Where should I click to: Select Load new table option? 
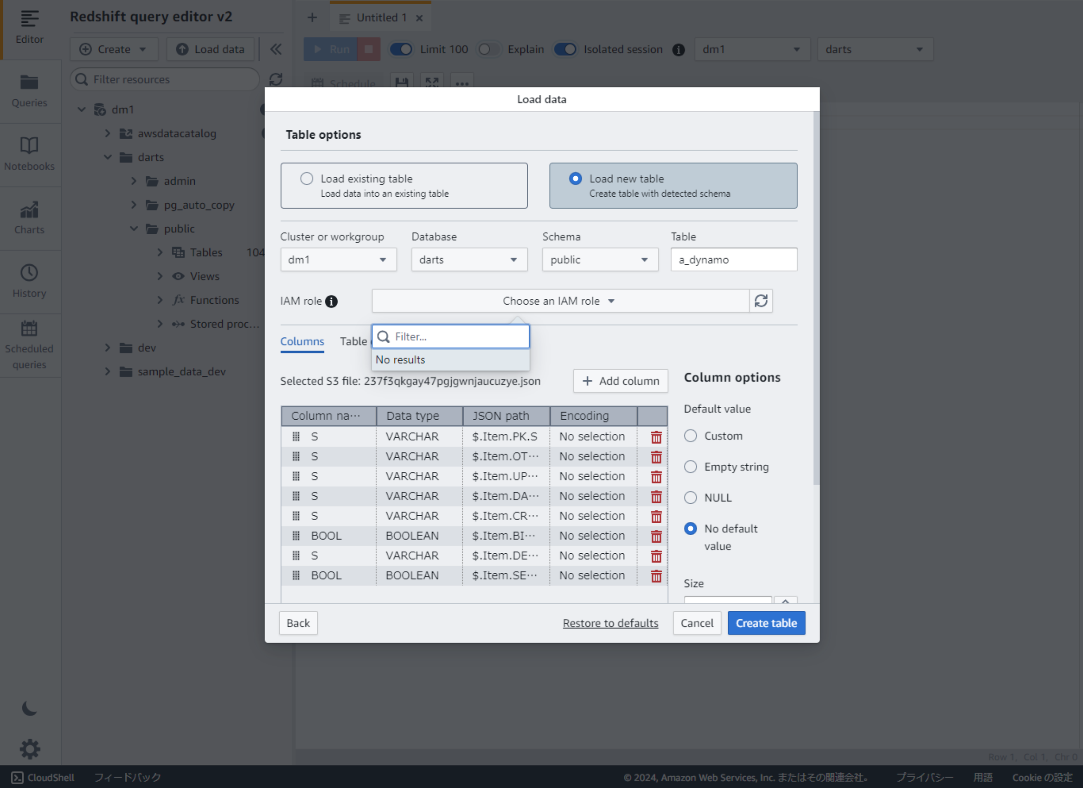point(673,185)
